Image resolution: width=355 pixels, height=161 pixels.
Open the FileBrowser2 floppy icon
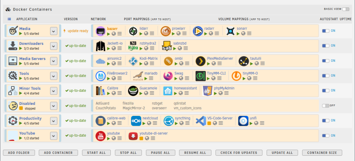pyautogui.click(x=100, y=76)
